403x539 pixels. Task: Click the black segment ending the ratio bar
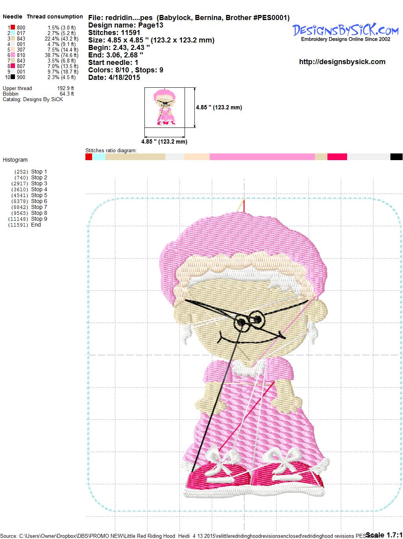click(396, 157)
